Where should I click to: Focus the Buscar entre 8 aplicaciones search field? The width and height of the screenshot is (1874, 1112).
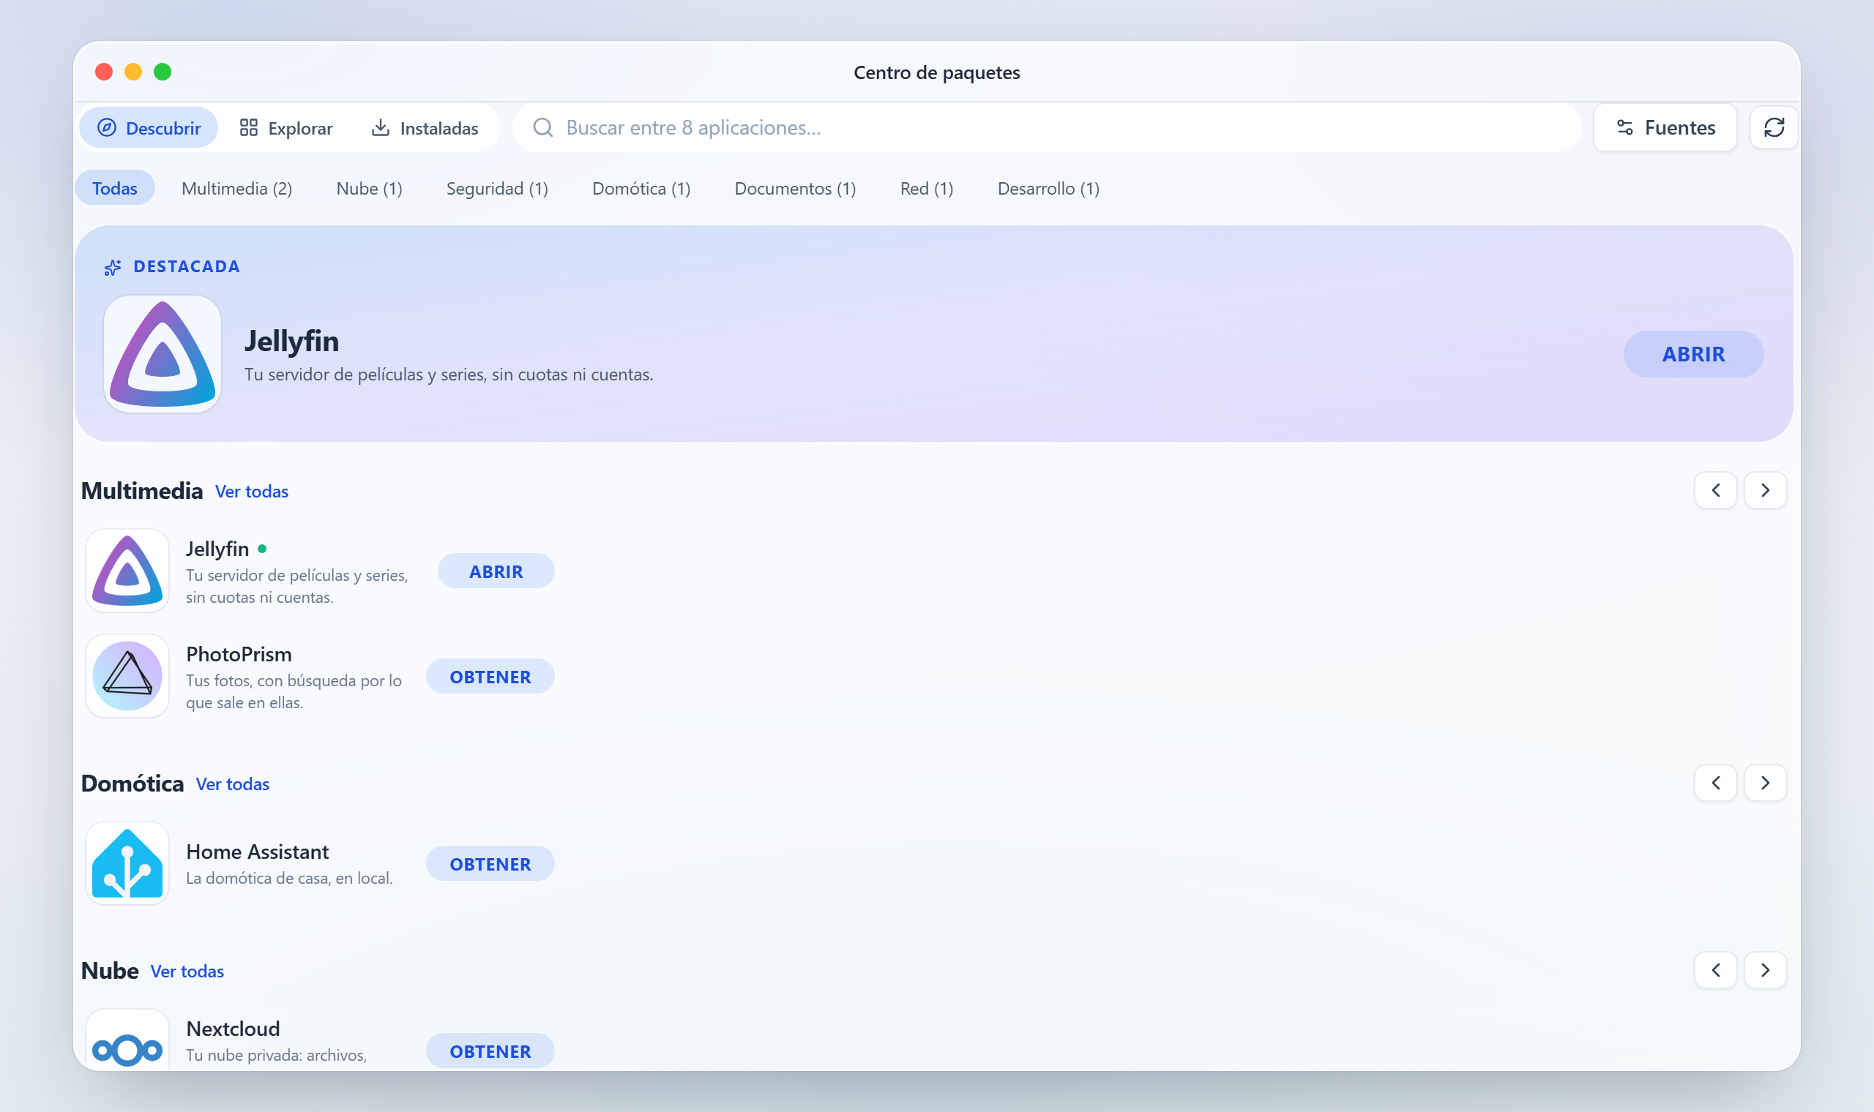click(1047, 127)
